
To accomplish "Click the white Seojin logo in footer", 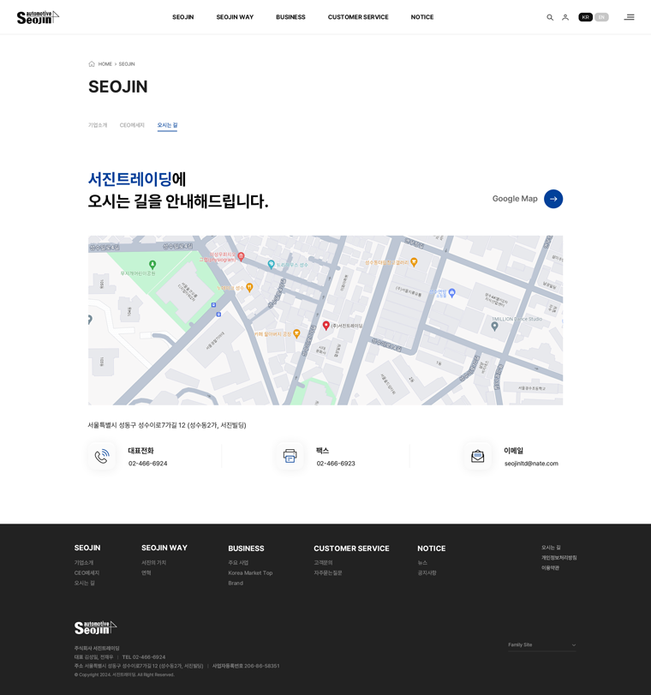I will 95,627.
